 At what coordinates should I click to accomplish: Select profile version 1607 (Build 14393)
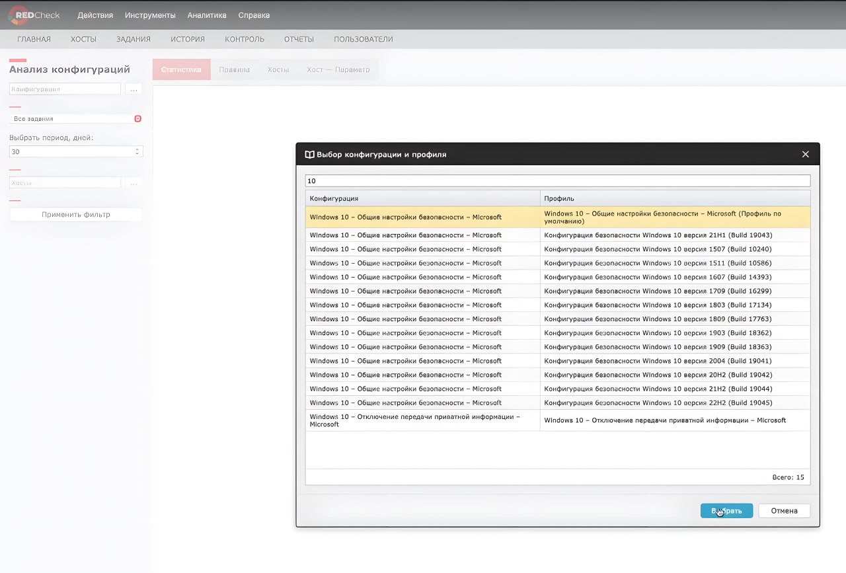pyautogui.click(x=558, y=277)
